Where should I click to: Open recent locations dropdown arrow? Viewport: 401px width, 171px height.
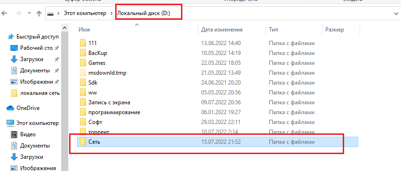click(x=29, y=13)
